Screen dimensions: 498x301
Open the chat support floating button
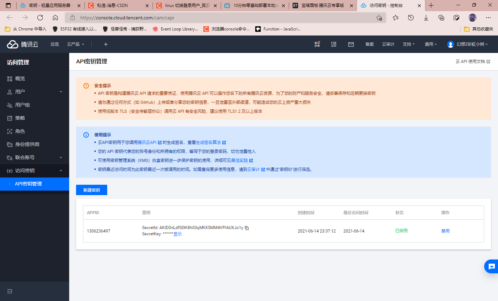491,266
